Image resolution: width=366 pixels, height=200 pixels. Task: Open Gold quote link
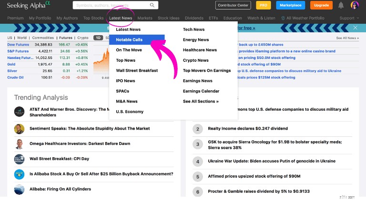click(11, 64)
